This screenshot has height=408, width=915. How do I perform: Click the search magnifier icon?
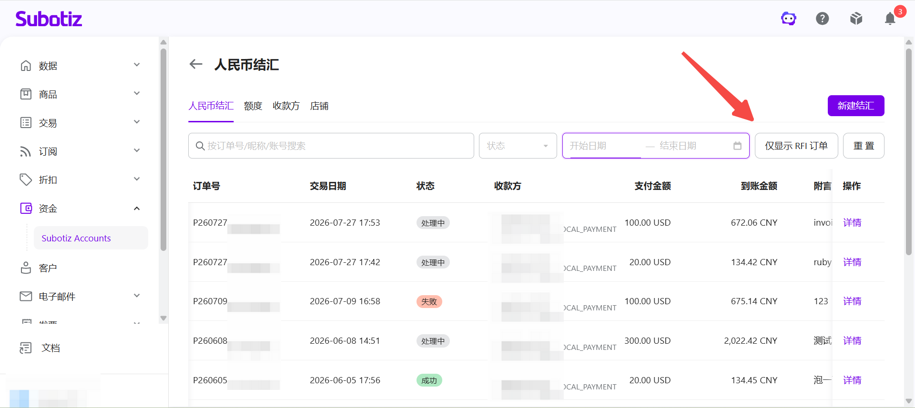200,146
